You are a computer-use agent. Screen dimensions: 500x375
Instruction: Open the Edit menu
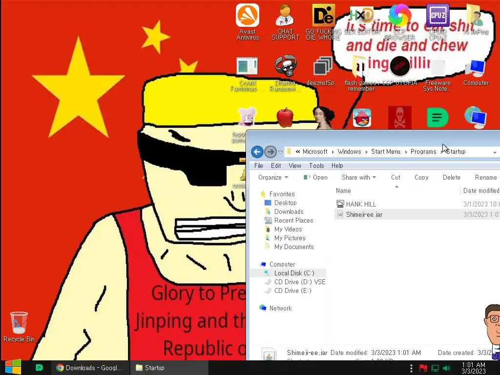(x=276, y=166)
